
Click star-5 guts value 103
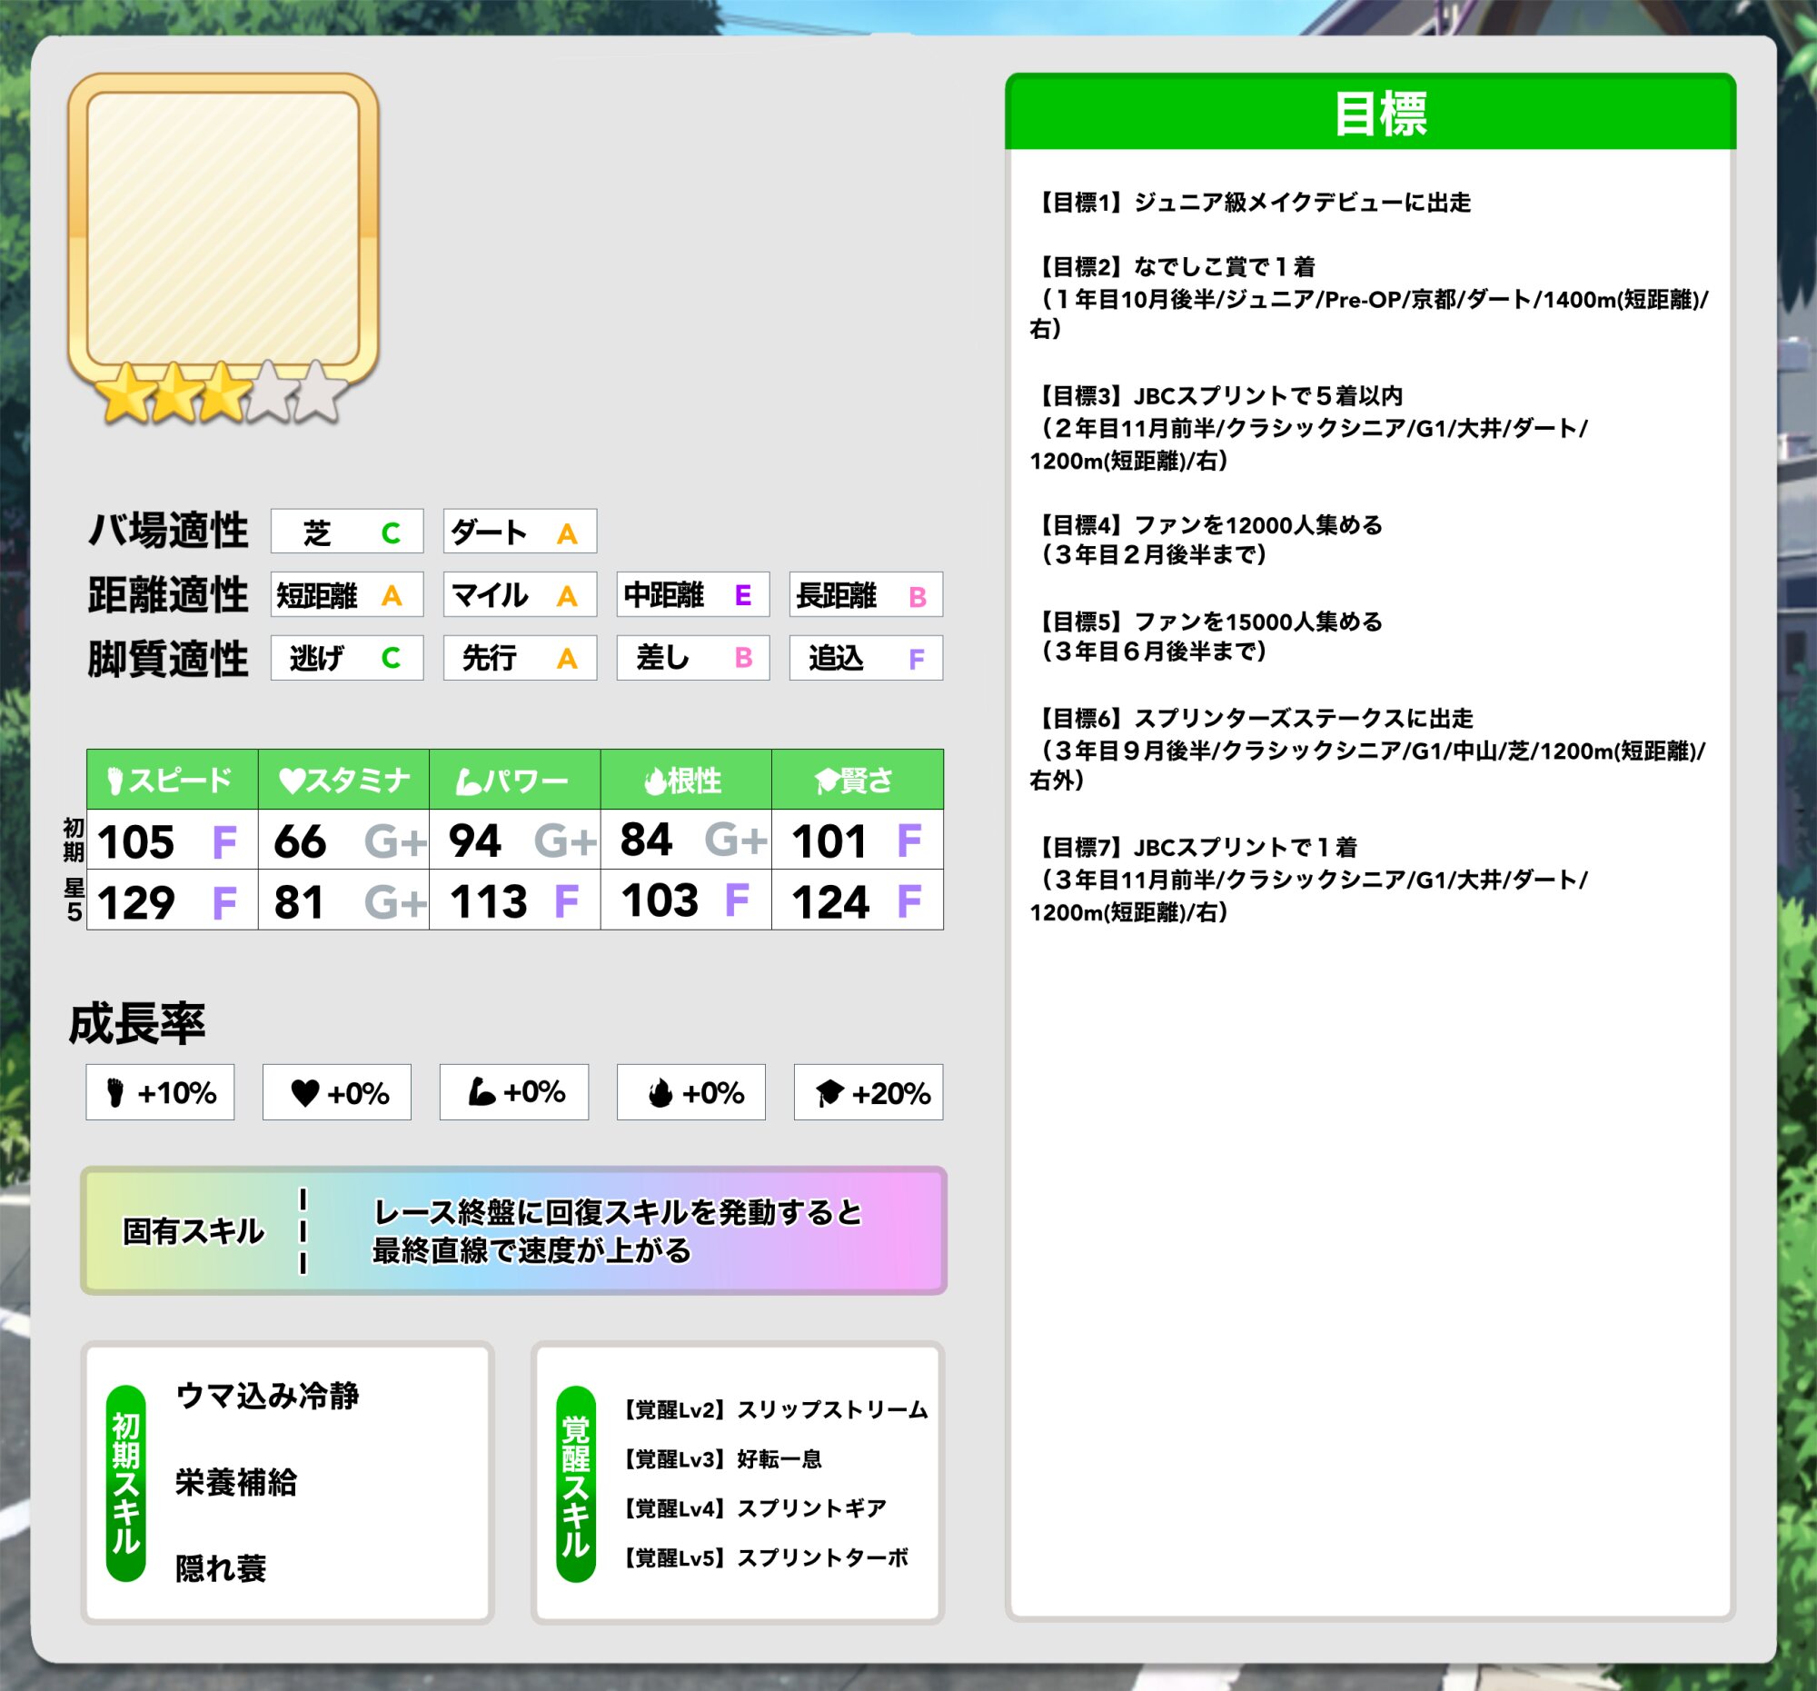pos(660,901)
